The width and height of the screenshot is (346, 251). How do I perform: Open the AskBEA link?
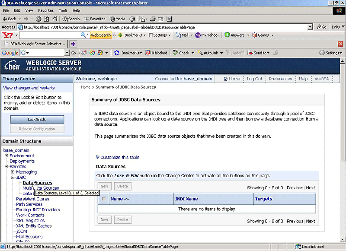tap(321, 79)
